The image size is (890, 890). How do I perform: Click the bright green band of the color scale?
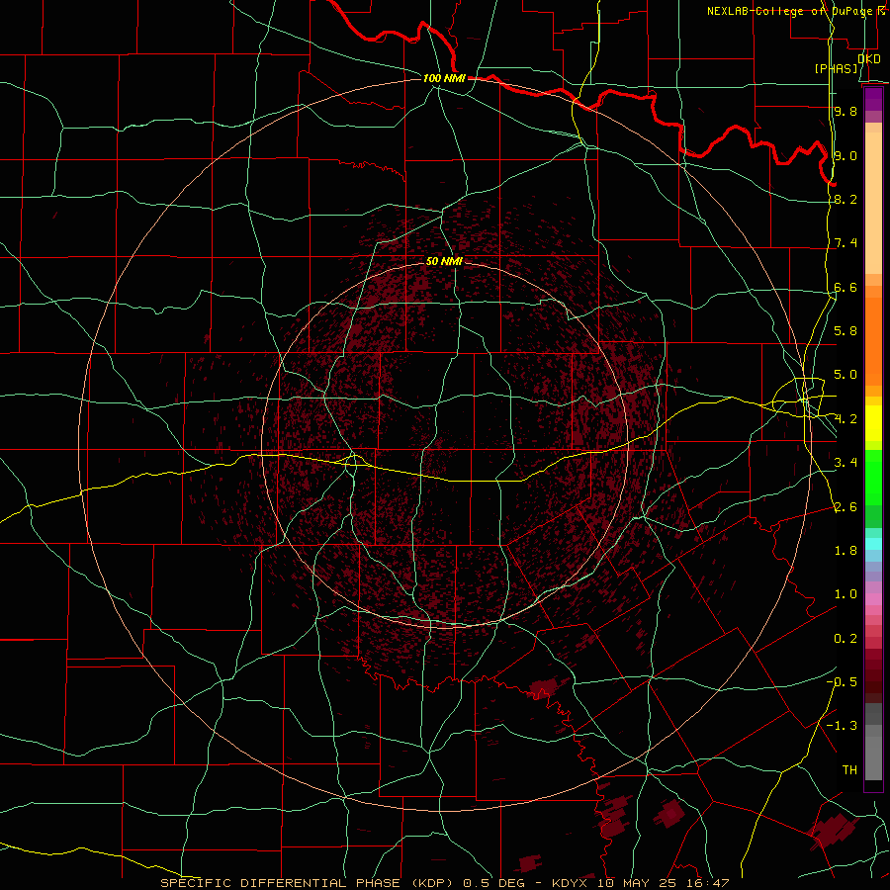[873, 478]
